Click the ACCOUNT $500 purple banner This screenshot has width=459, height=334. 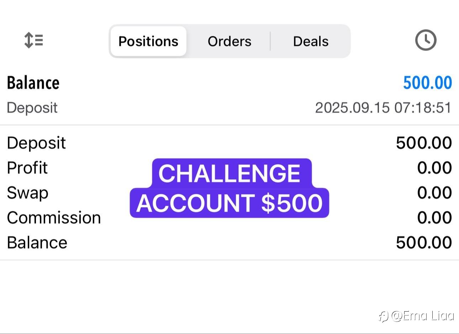tap(229, 203)
